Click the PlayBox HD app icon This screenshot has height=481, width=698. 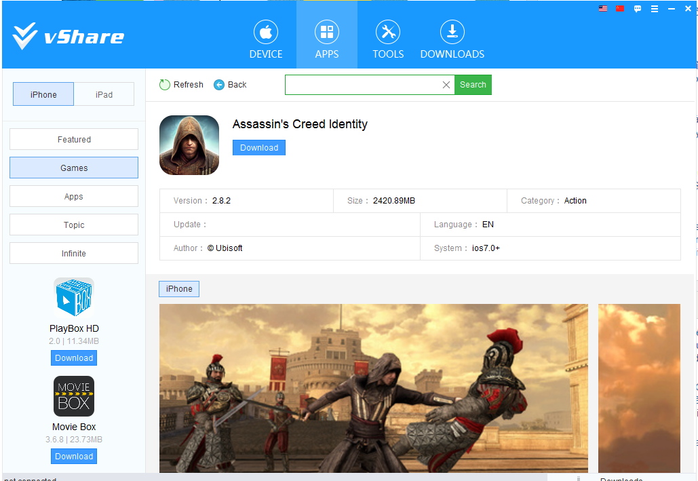74,298
